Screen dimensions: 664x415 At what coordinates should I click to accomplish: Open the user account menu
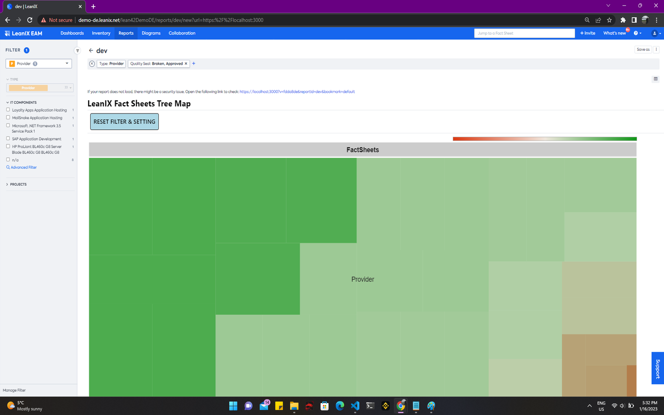coord(656,33)
